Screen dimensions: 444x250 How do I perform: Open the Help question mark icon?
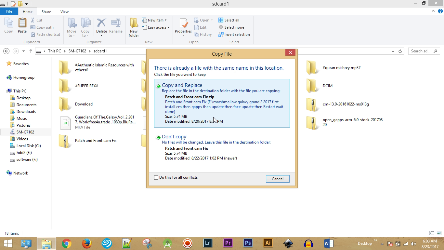440,11
